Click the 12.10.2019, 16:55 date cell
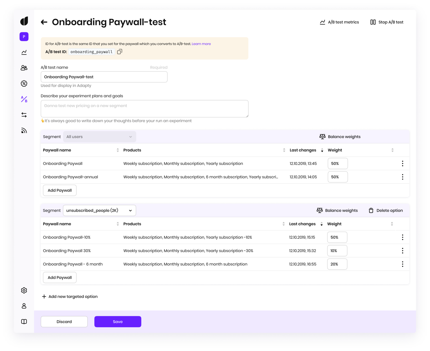 [303, 264]
